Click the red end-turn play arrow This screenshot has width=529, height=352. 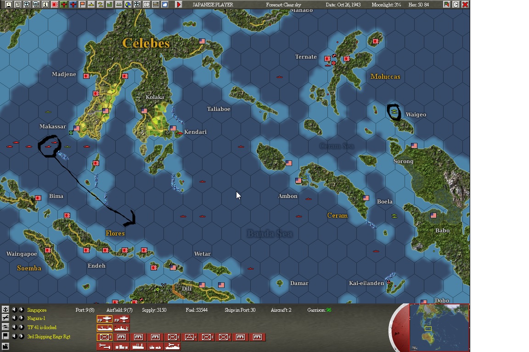pyautogui.click(x=179, y=5)
